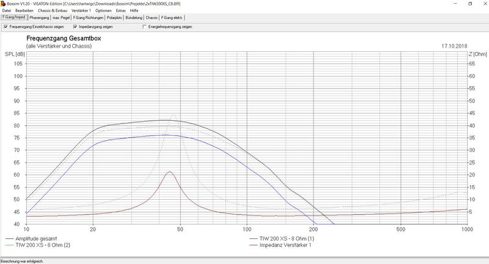Click the Impedanz Verstärker 1 legend entry
489x264 pixels.
(x=281, y=245)
